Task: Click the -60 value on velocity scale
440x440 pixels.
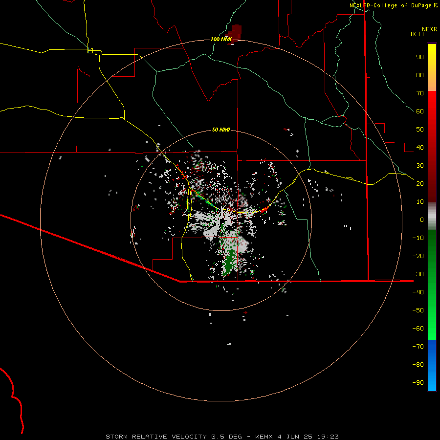Action: [x=418, y=329]
